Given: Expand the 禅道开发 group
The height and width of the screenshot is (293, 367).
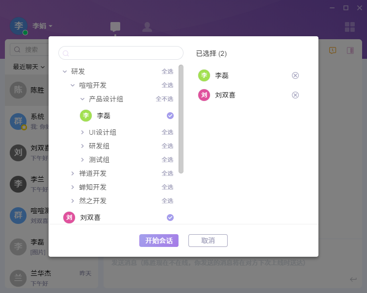Looking at the screenshot, I should (x=73, y=173).
